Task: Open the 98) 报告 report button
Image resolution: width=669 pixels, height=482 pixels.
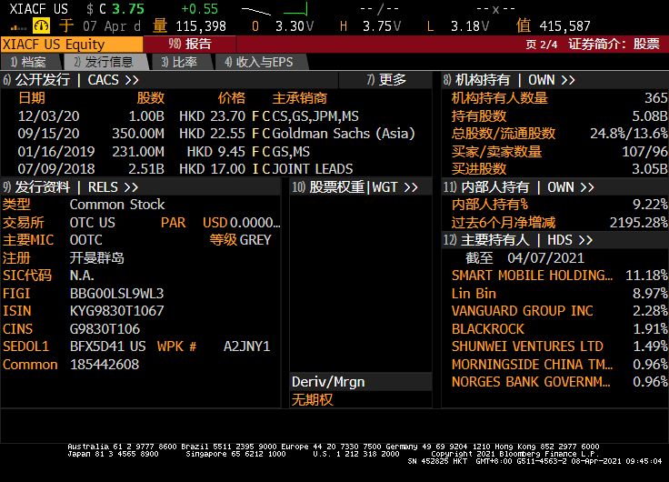Action: tap(189, 44)
